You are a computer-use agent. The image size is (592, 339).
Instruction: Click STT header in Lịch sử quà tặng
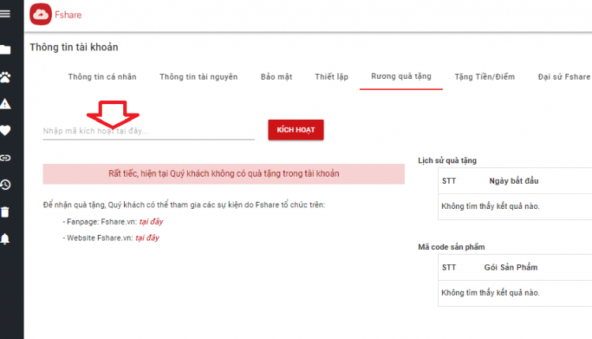(x=449, y=181)
